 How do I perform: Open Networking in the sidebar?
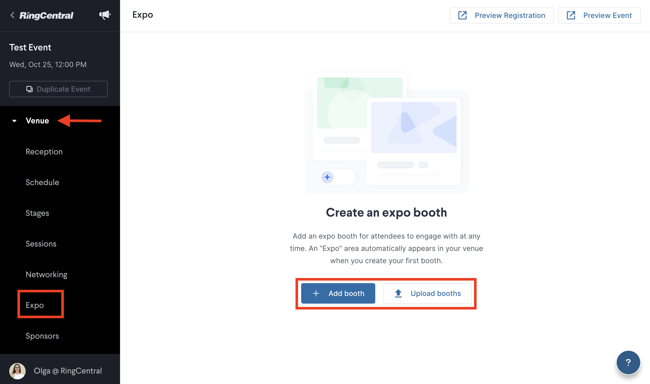tap(46, 274)
